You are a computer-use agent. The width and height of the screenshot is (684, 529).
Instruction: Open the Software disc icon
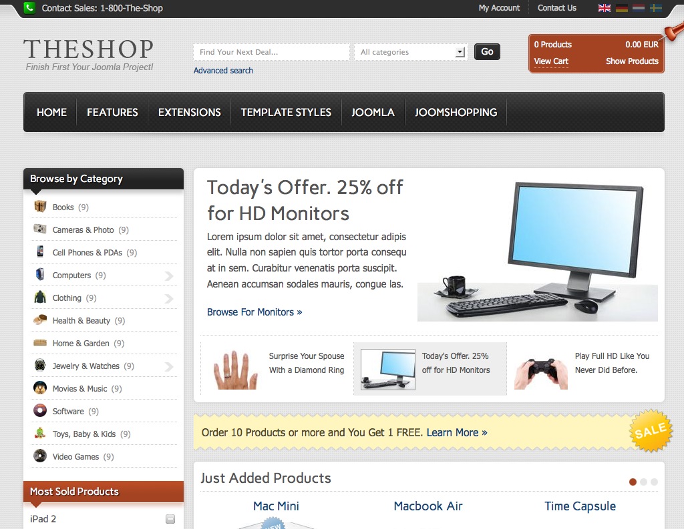pyautogui.click(x=40, y=410)
